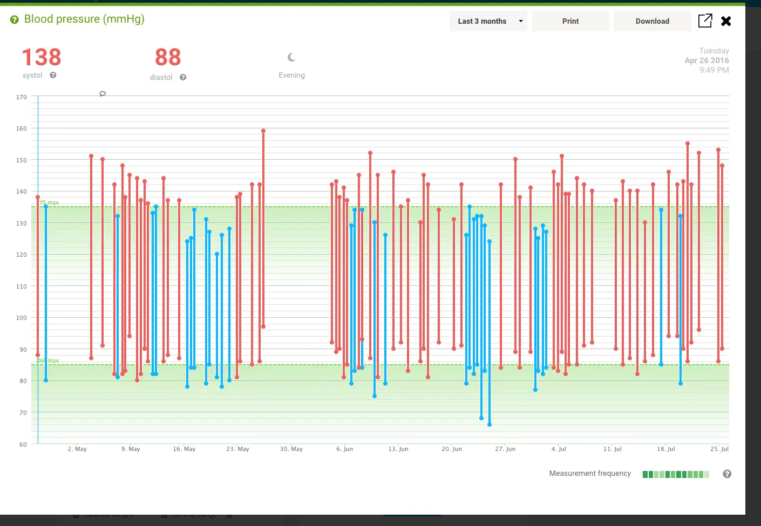Click the Download button
Viewport: 761px width, 526px height.
click(x=652, y=21)
